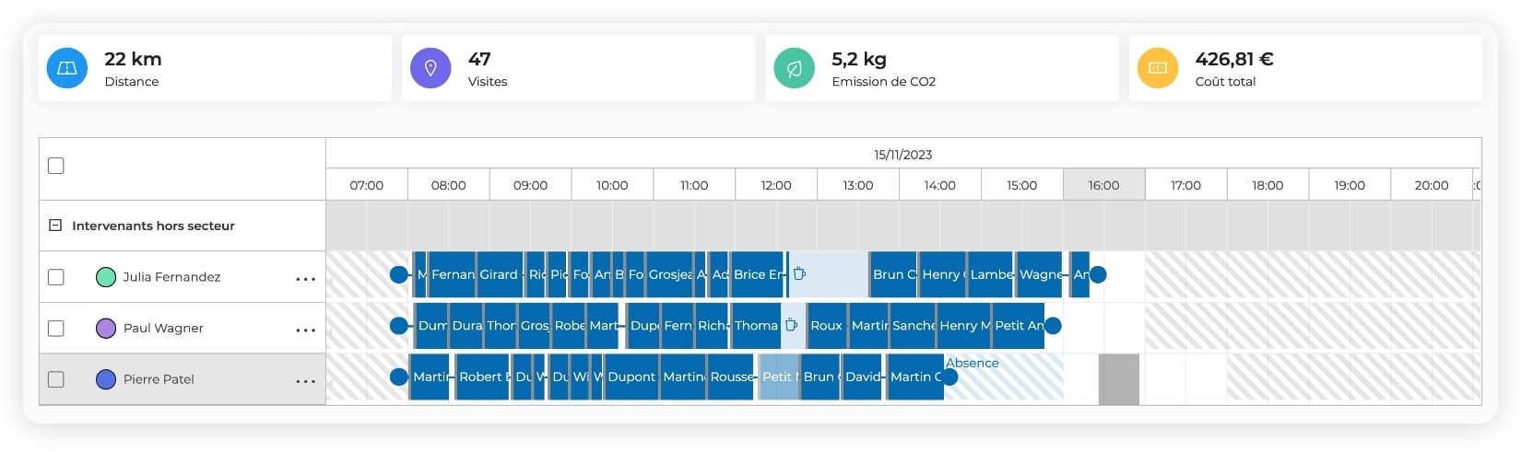Click the coffee break icon in Paul Wagner's row

(791, 325)
